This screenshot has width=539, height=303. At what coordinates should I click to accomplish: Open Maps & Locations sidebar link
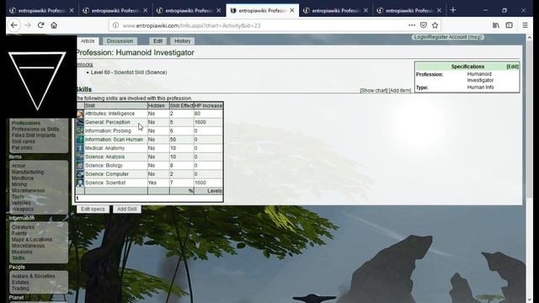pyautogui.click(x=32, y=239)
